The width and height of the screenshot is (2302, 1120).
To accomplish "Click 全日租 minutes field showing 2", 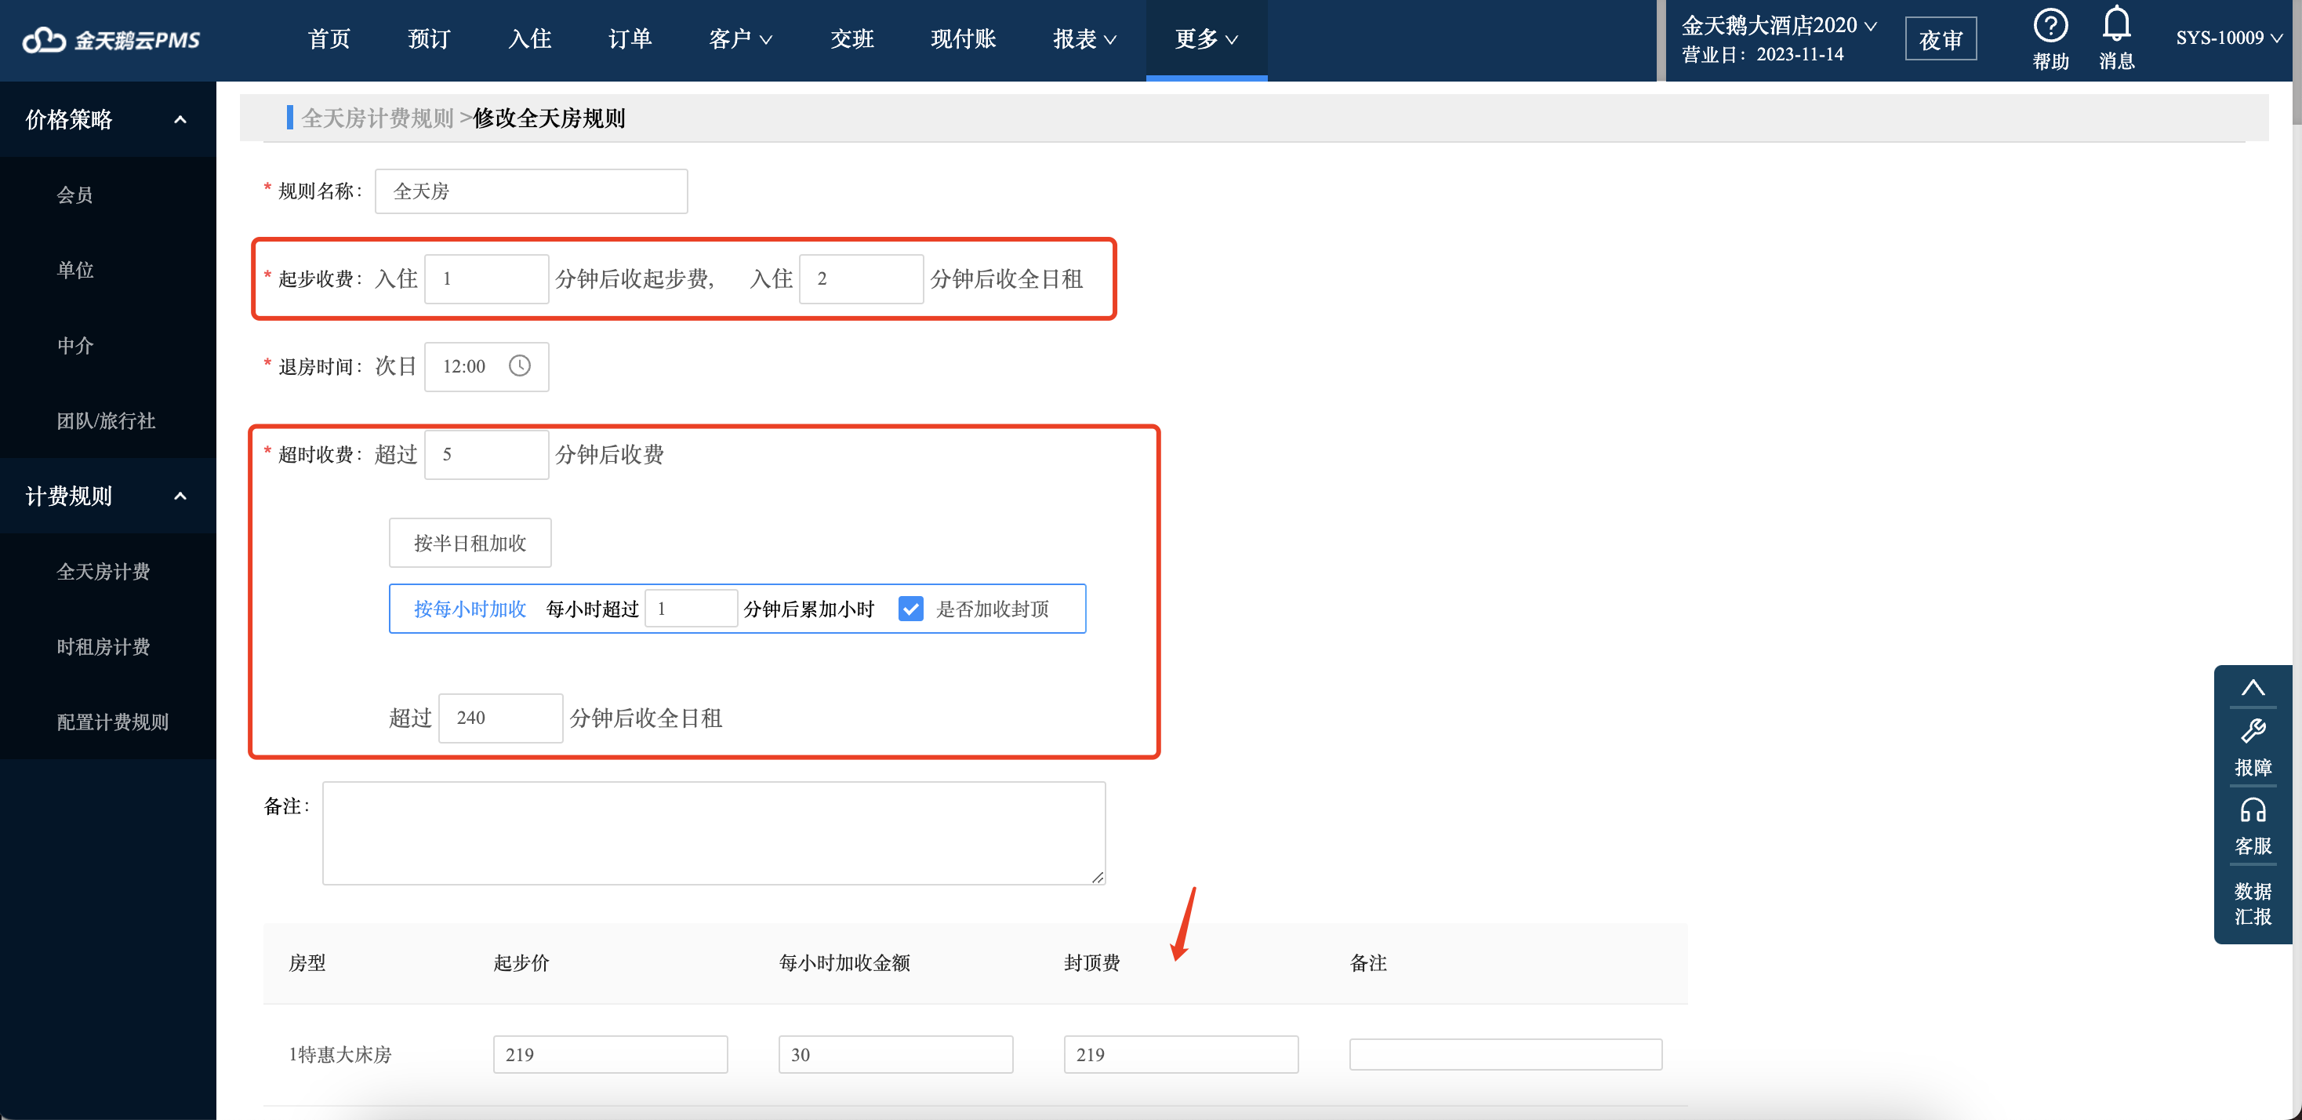I will 861,279.
